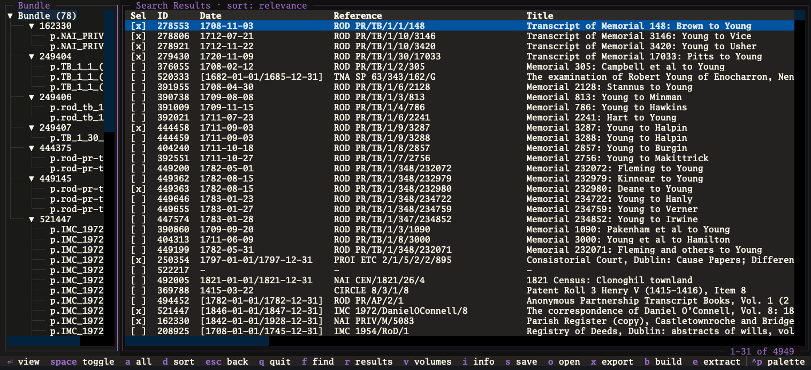Collapse tree node 444375

tap(32, 148)
